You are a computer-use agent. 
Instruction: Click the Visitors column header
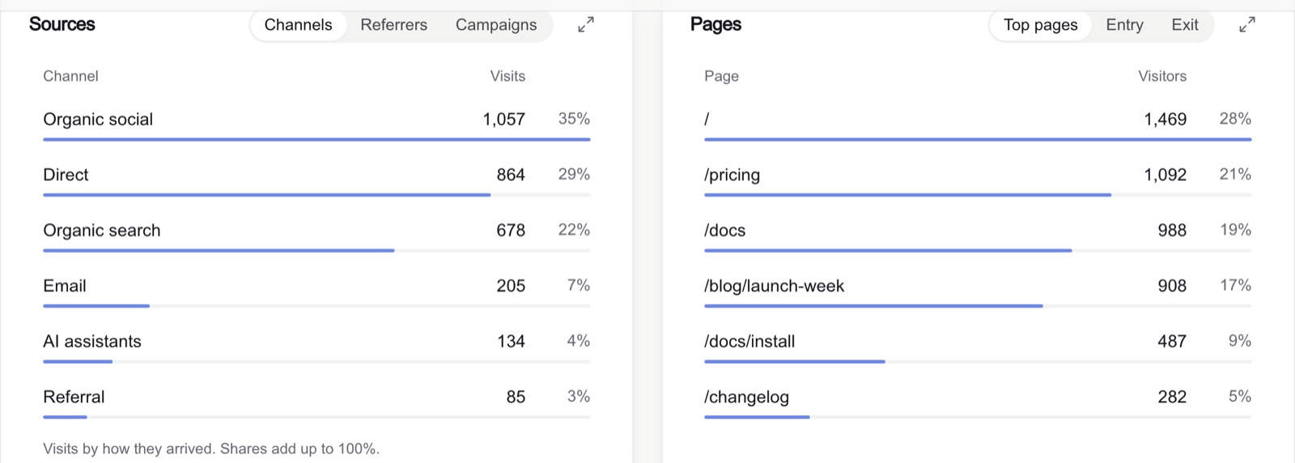tap(1162, 76)
